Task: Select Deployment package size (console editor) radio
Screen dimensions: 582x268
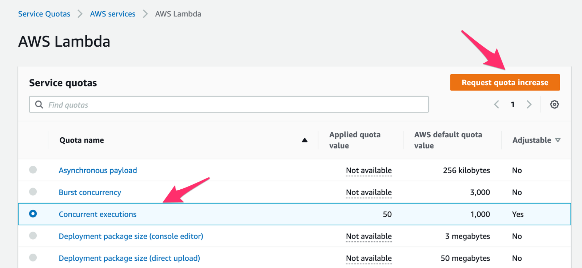Action: (33, 236)
